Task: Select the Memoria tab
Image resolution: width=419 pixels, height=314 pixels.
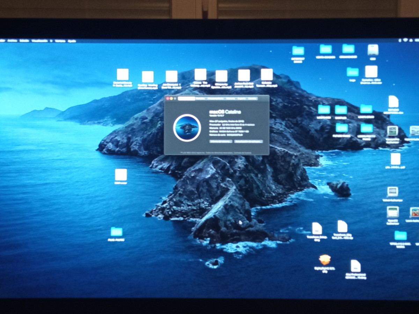Action: 230,99
